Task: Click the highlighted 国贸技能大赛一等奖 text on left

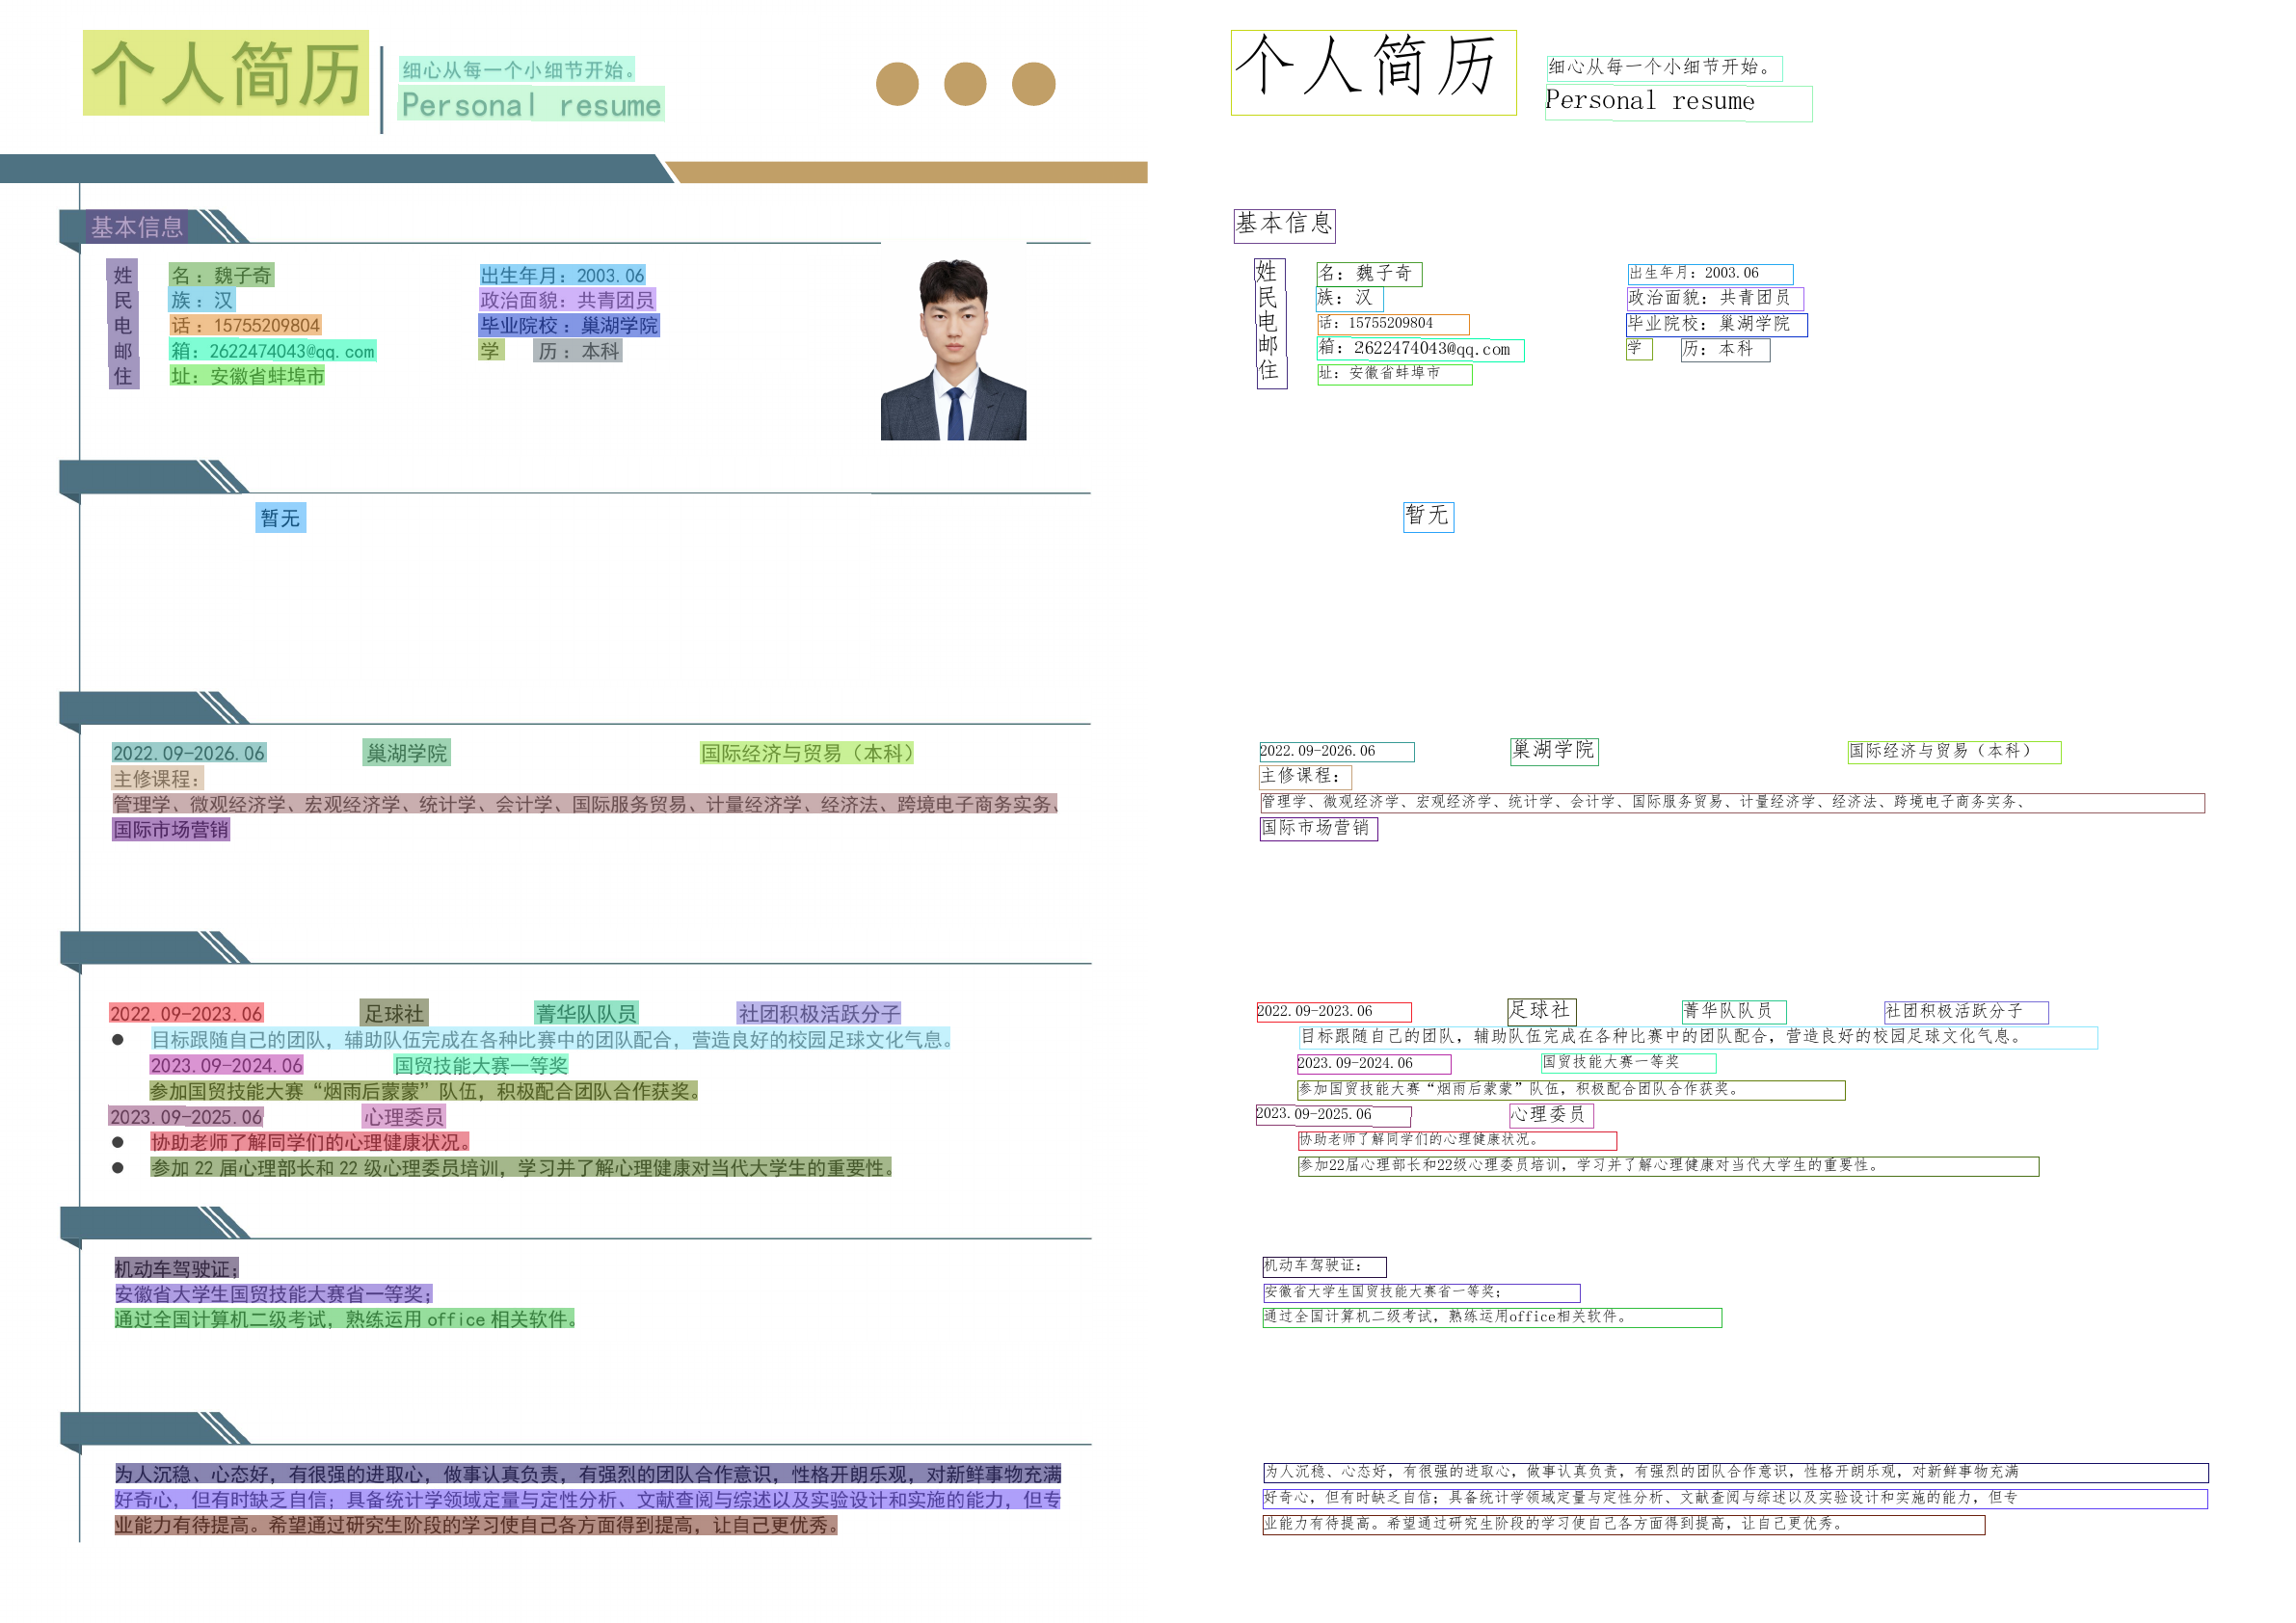Action: click(x=481, y=1065)
